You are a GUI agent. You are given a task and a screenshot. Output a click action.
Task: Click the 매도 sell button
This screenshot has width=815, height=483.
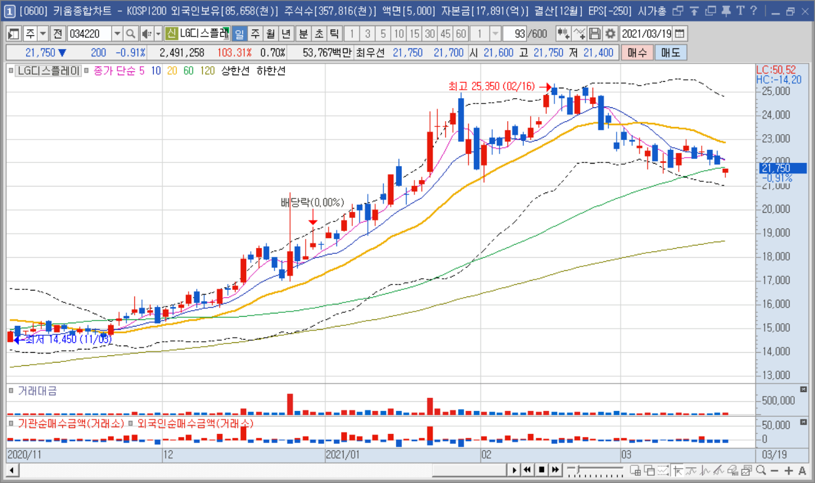pyautogui.click(x=671, y=53)
